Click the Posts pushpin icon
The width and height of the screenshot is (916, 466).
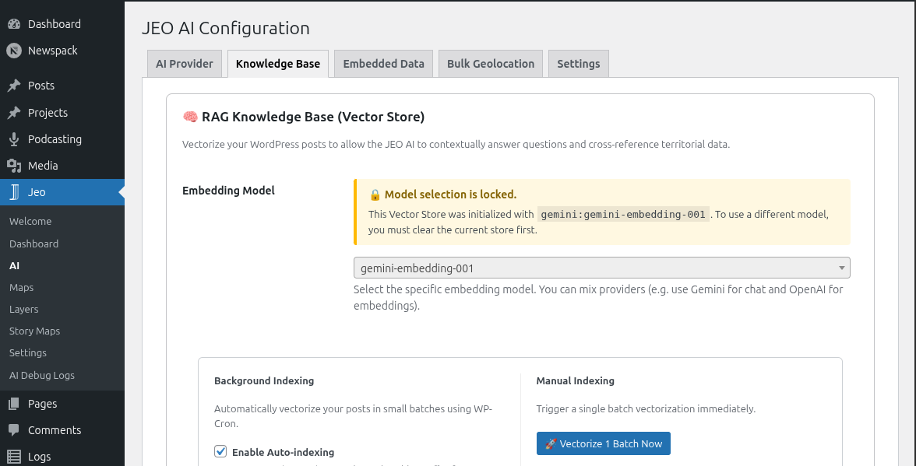[x=14, y=86]
